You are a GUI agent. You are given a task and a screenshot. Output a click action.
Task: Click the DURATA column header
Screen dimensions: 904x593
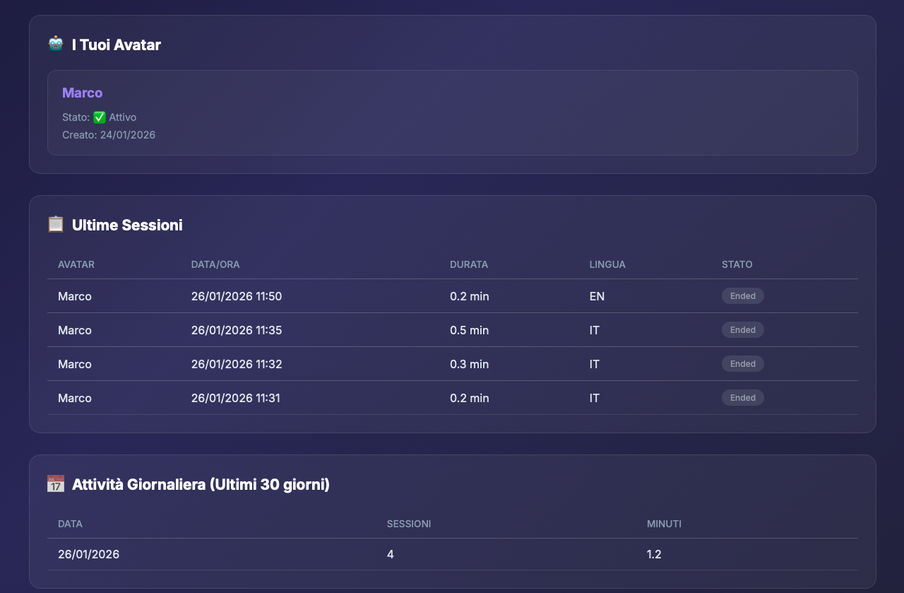(469, 264)
